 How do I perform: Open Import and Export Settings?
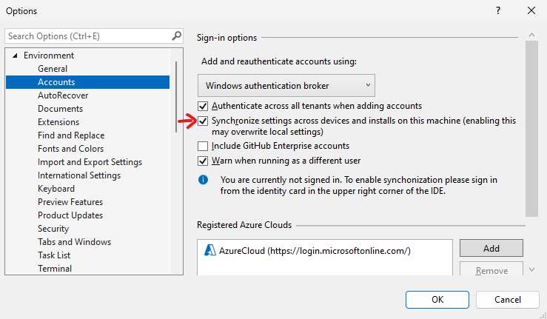point(90,162)
